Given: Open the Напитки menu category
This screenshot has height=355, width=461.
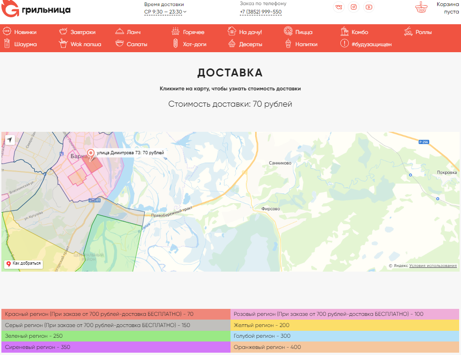Looking at the screenshot, I should pos(306,44).
